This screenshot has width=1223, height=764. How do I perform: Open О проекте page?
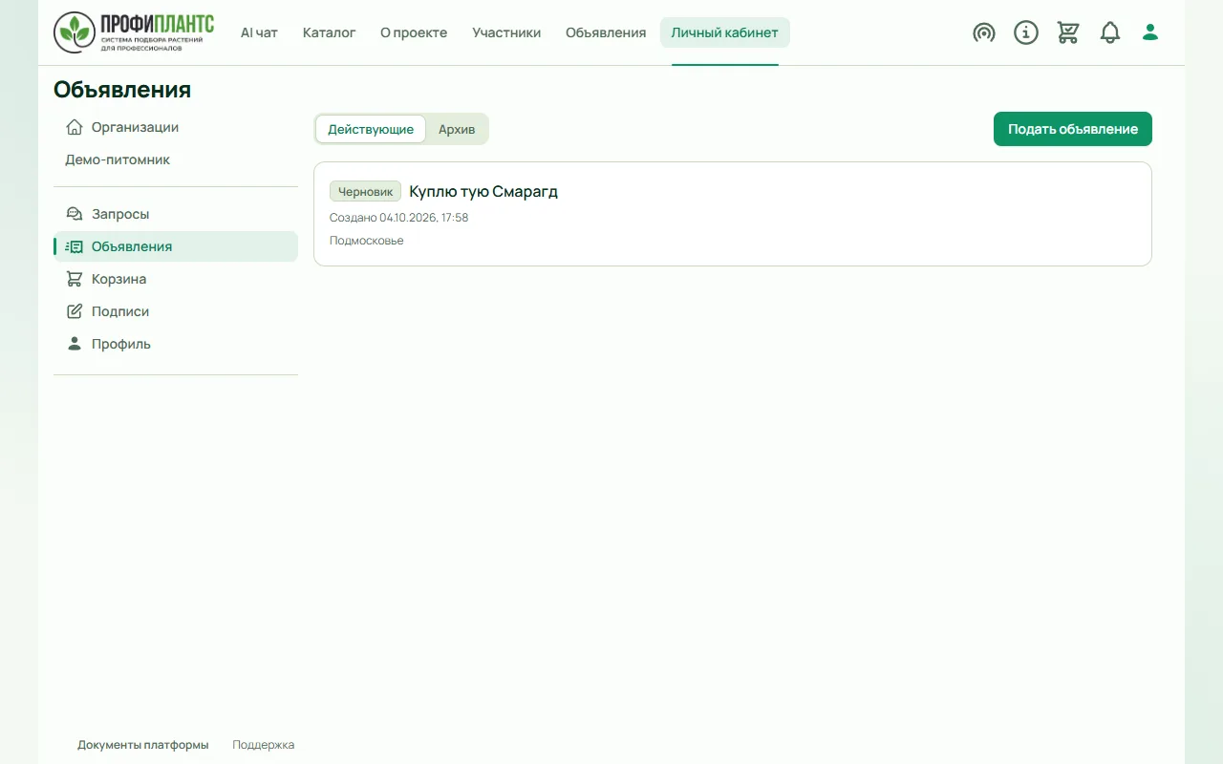coord(414,32)
